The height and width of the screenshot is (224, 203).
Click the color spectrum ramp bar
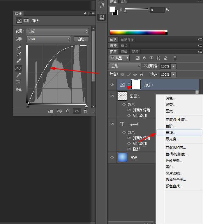tap(137, 32)
